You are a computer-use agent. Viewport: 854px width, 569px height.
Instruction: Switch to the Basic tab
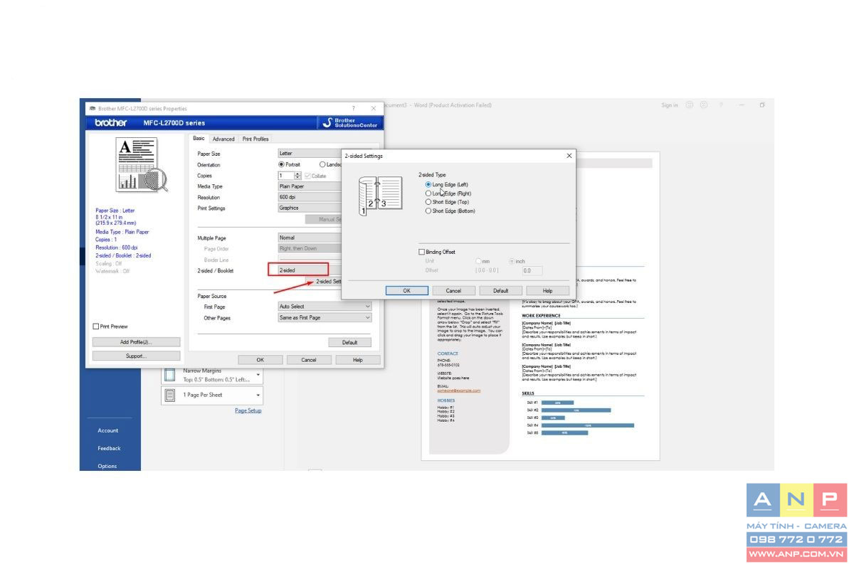point(199,139)
